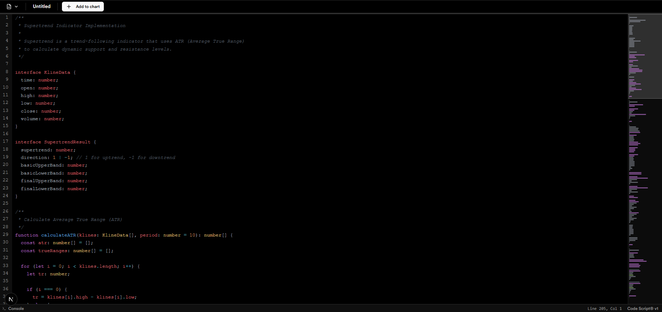Click line number 29 in the gutter
Viewport: 662px width, 312px height.
tap(6, 234)
